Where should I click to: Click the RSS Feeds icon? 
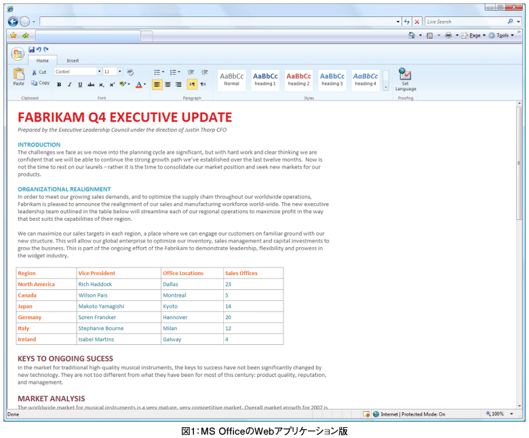[430, 35]
